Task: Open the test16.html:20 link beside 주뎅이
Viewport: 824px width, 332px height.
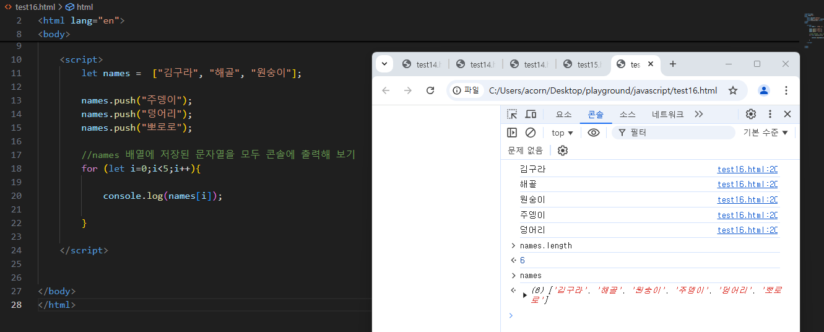Action: point(747,215)
